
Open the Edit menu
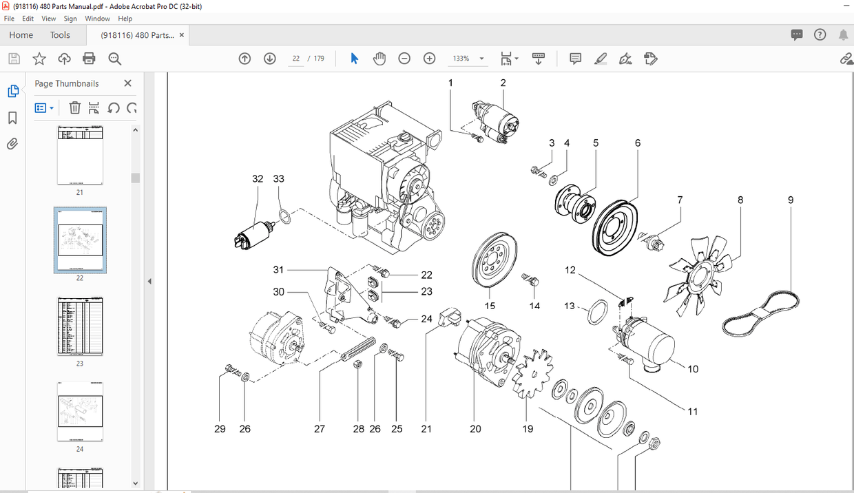point(28,19)
